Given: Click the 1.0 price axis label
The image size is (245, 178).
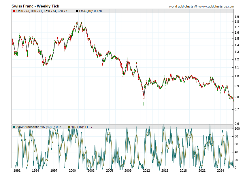Looking at the screenshot, I should point(237,76).
